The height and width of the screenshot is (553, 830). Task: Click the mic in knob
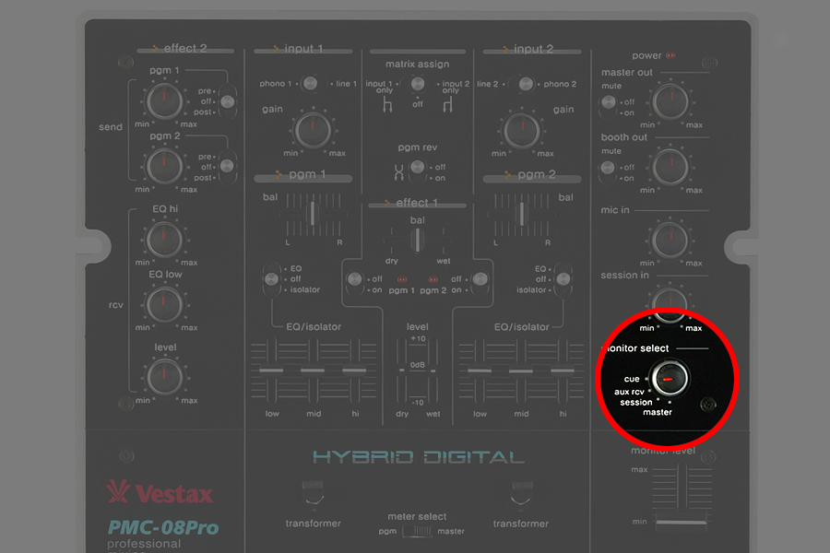[x=670, y=238]
